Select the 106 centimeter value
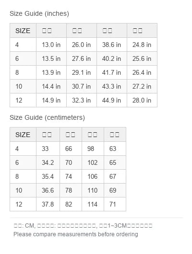 93,176
